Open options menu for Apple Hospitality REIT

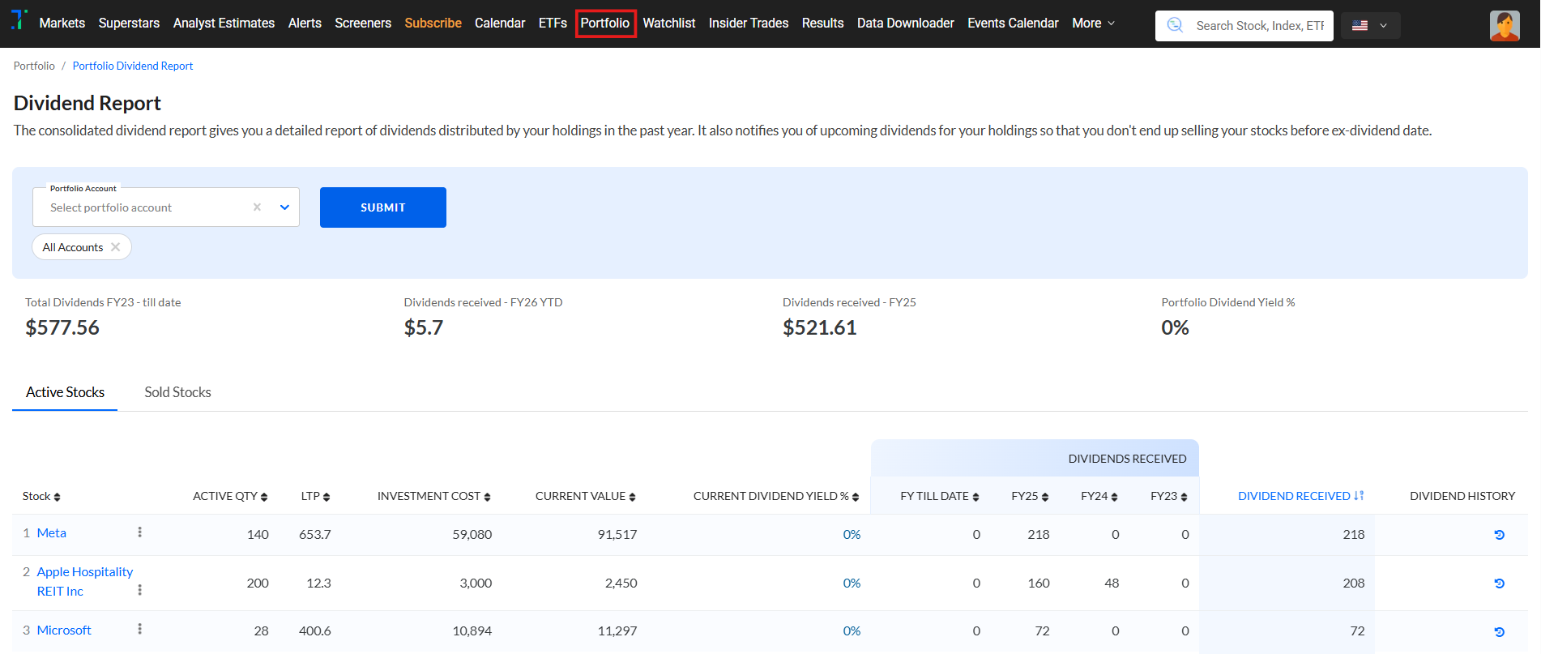[139, 591]
